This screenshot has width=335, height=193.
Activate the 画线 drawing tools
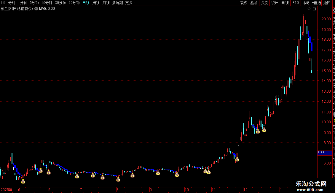point(285,3)
